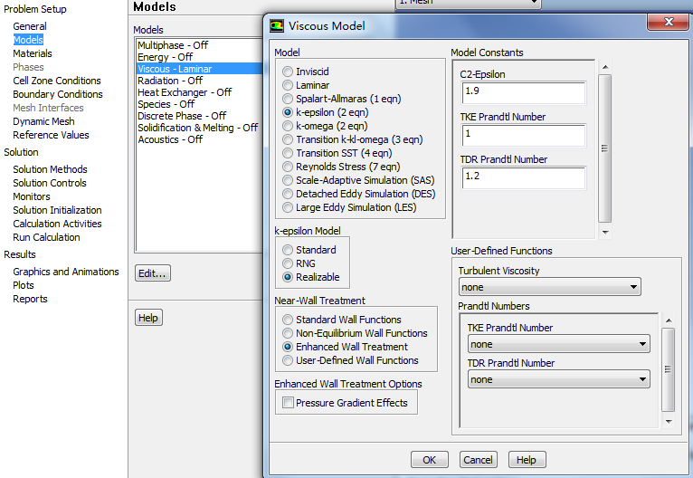Image resolution: width=693 pixels, height=478 pixels.
Task: Select Large Eddy Simulation (LES)
Action: pos(288,207)
